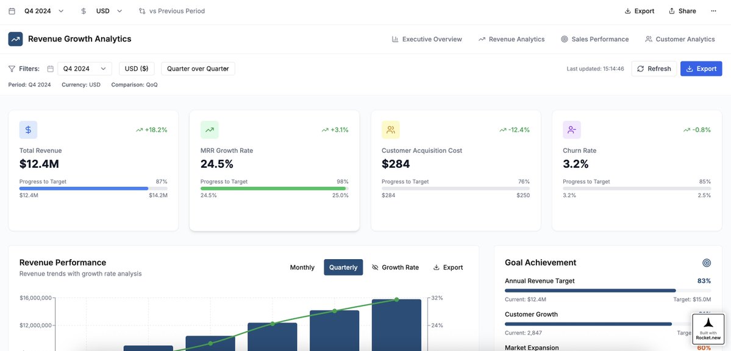Image resolution: width=731 pixels, height=351 pixels.
Task: Open the Customer Analytics tab
Action: (x=680, y=39)
